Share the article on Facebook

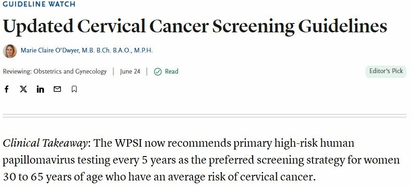point(7,89)
